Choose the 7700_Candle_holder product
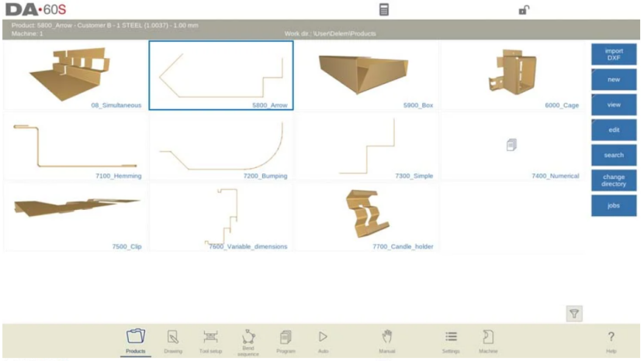 click(367, 217)
